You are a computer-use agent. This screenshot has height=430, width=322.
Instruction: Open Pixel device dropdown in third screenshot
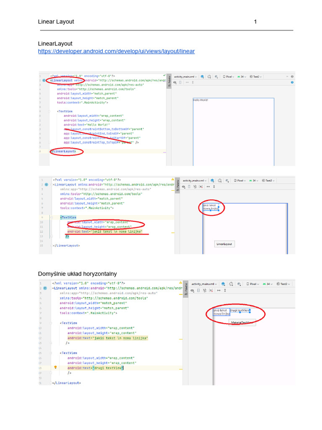[x=252, y=284]
